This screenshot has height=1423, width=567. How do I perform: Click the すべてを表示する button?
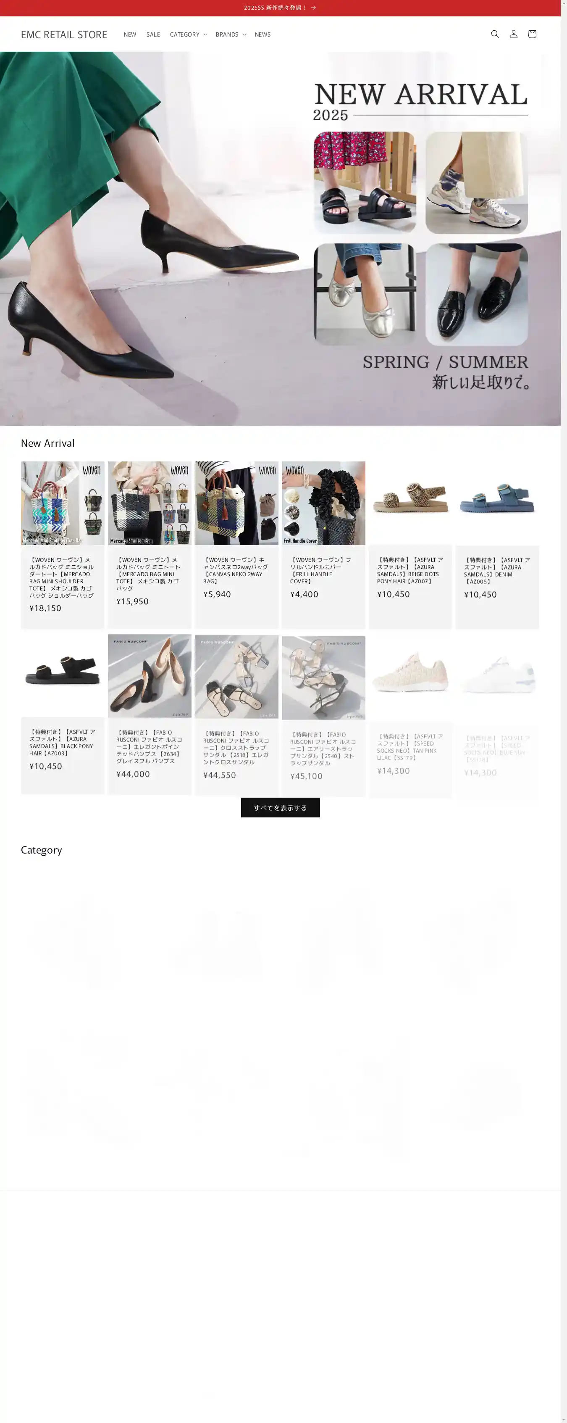[x=281, y=808]
